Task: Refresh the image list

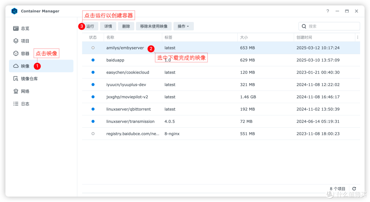Action: (354, 188)
